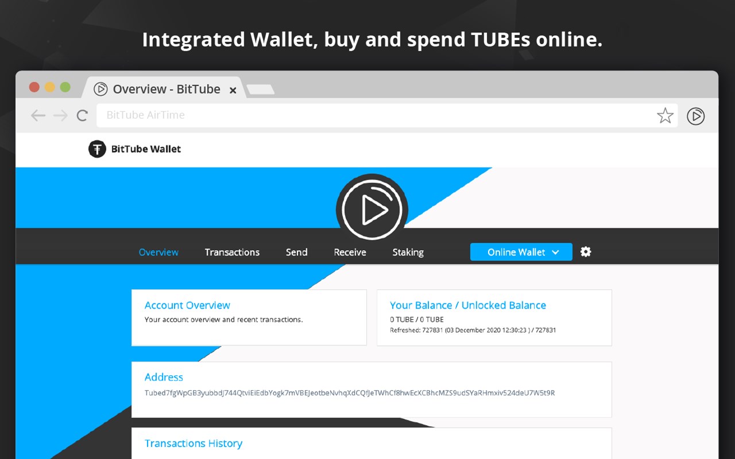This screenshot has height=459, width=735.
Task: Open the Transactions section
Action: [x=232, y=252]
